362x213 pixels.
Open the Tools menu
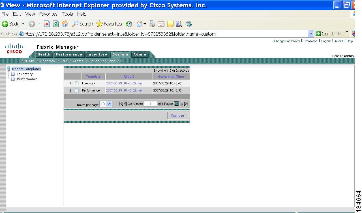[x=67, y=14]
